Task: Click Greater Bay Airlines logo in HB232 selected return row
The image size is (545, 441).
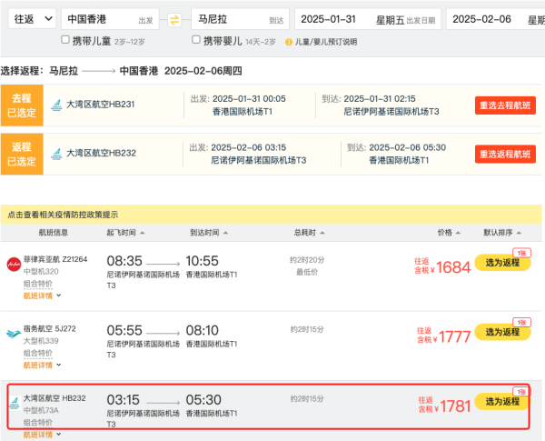Action: coord(56,154)
